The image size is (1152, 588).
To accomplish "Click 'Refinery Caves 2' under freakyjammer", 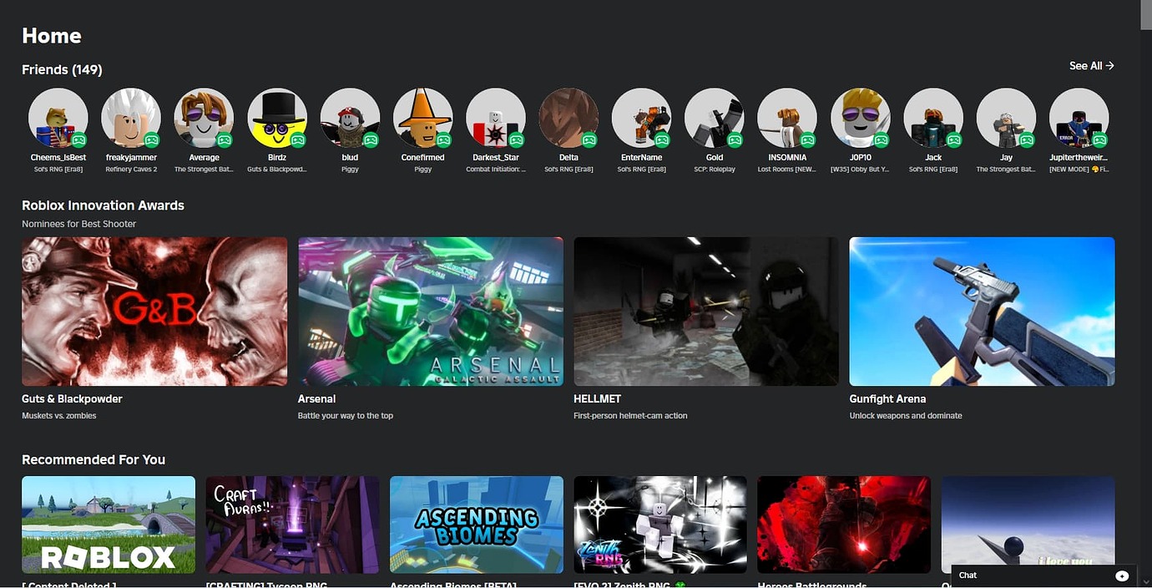I will click(131, 170).
